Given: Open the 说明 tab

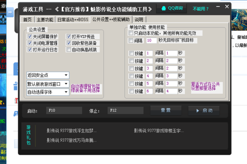Looking at the screenshot, I should [139, 20].
